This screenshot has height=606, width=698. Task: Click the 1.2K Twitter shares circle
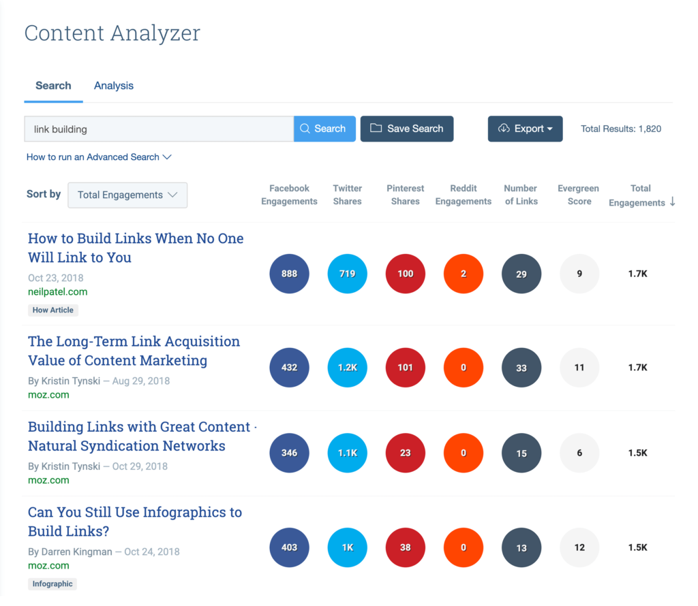click(x=347, y=368)
